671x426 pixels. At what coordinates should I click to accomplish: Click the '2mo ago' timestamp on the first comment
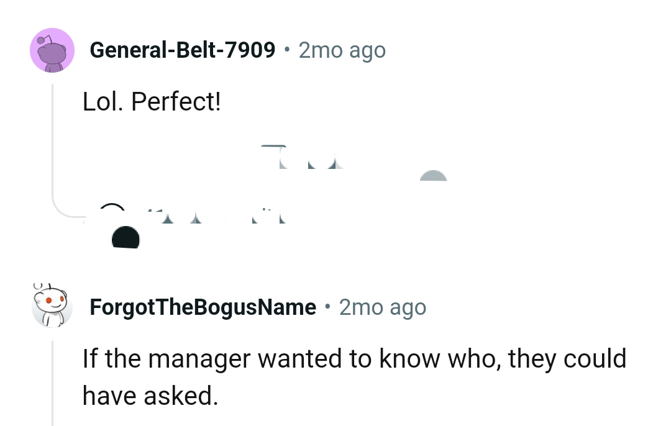pyautogui.click(x=342, y=50)
